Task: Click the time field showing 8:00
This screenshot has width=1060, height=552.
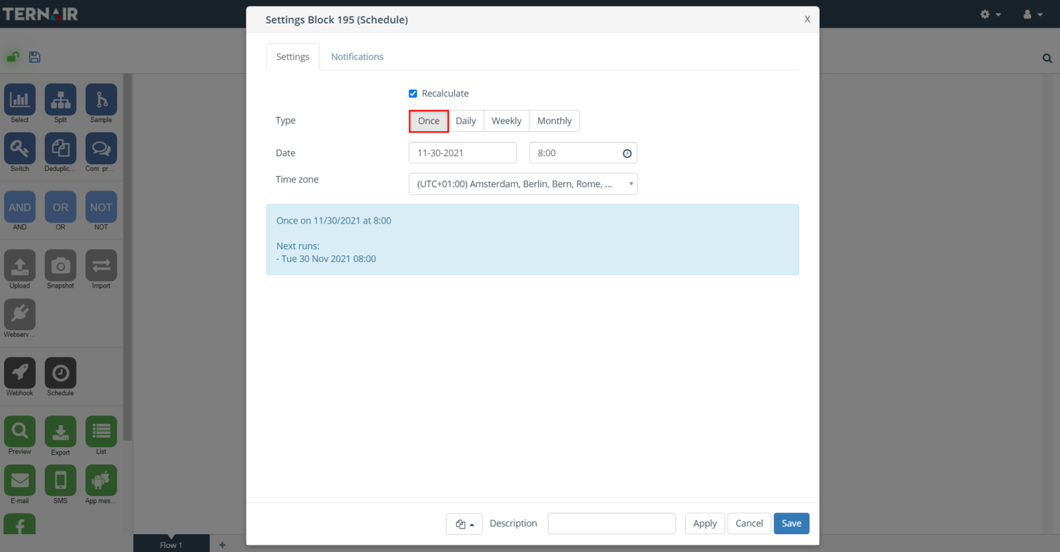Action: pyautogui.click(x=583, y=153)
